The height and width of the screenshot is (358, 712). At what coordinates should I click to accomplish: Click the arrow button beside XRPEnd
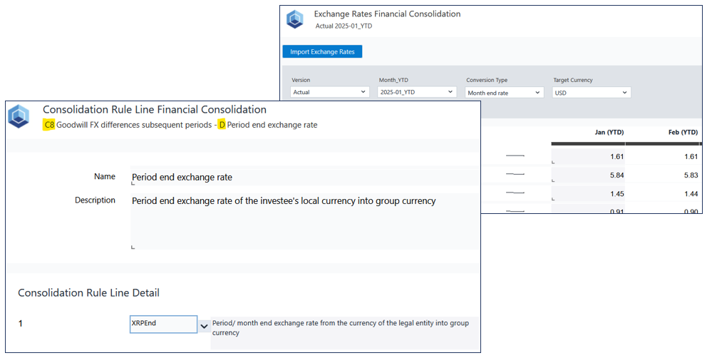204,325
